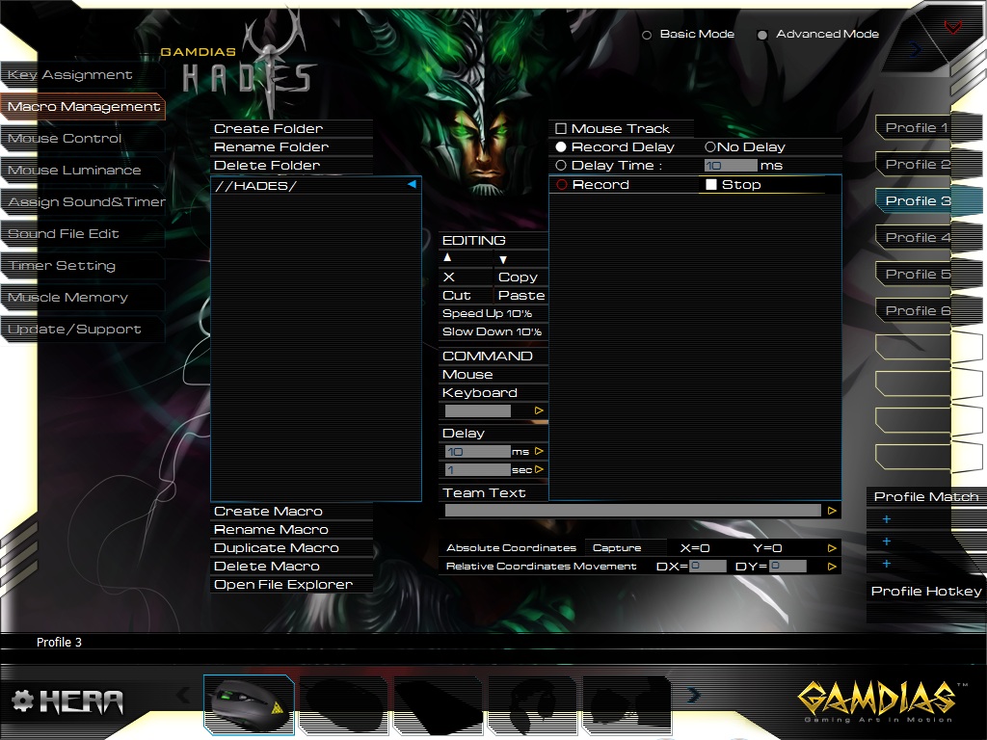Click the Paste editing button
987x740 pixels.
click(520, 295)
